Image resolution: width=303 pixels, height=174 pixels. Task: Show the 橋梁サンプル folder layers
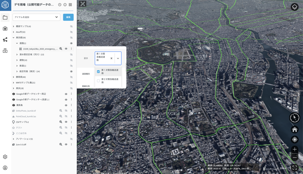tap(71, 26)
